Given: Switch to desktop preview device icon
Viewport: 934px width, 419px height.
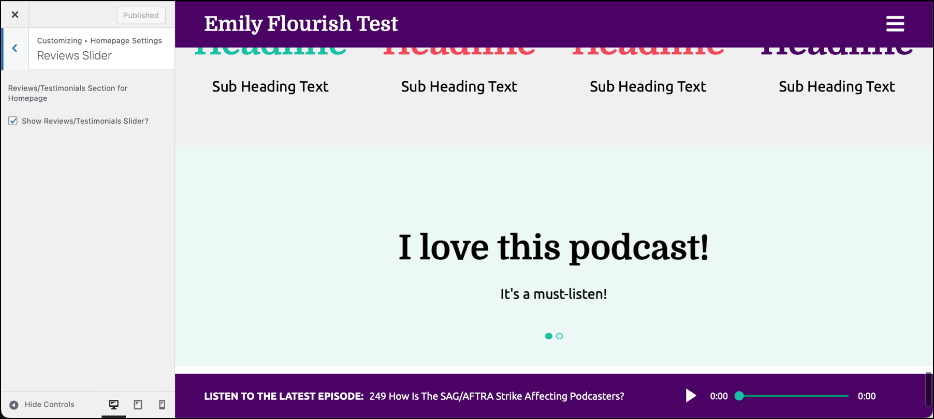Looking at the screenshot, I should pos(114,405).
